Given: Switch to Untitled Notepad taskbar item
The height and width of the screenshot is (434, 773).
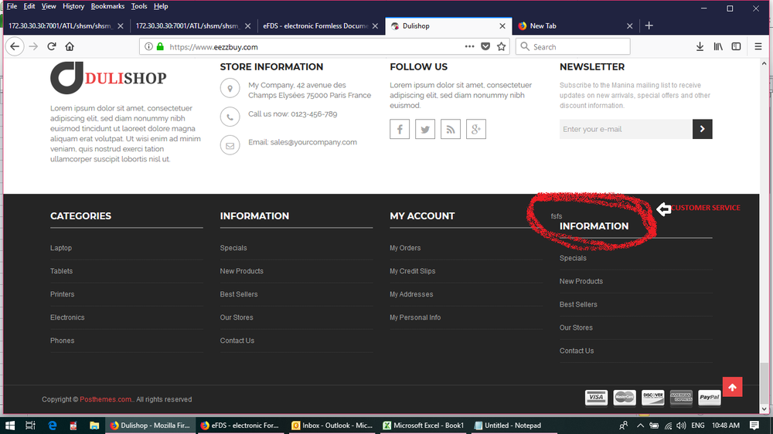Looking at the screenshot, I should [514, 426].
